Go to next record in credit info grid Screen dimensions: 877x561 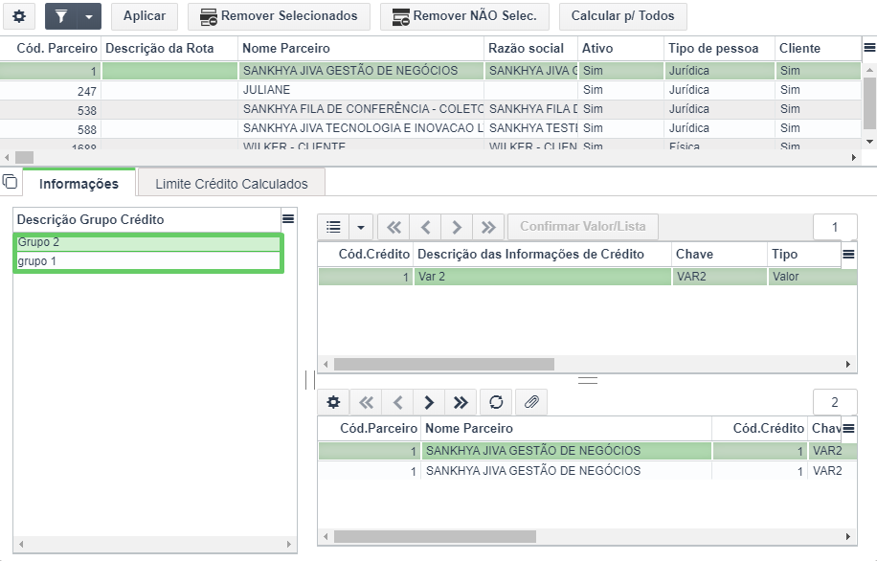pos(457,227)
